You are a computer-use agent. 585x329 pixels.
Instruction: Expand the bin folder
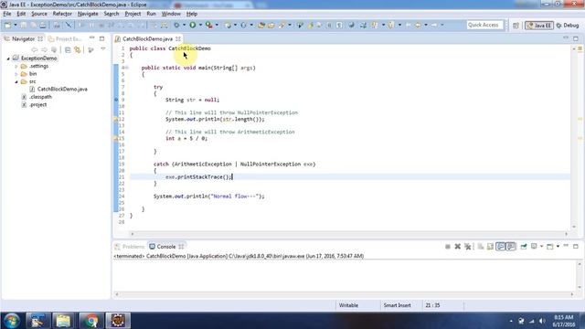click(16, 74)
